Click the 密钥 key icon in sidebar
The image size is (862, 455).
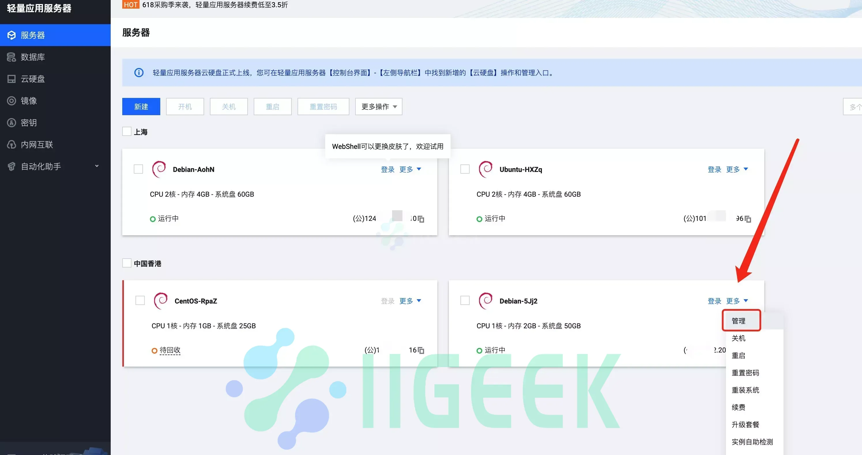tap(11, 123)
